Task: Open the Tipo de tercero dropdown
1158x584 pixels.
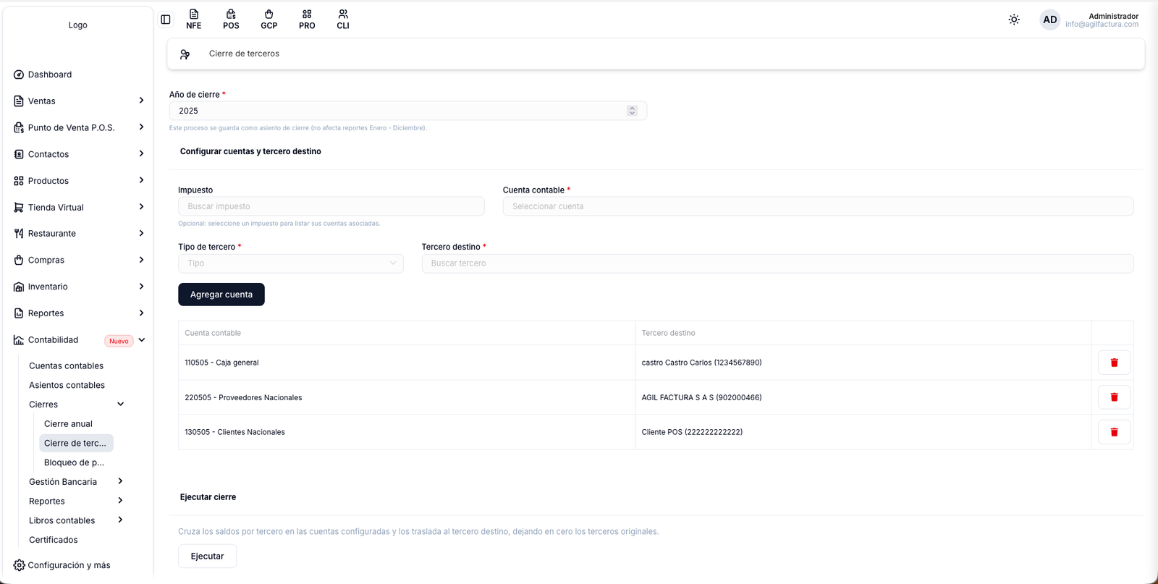Action: (x=291, y=263)
